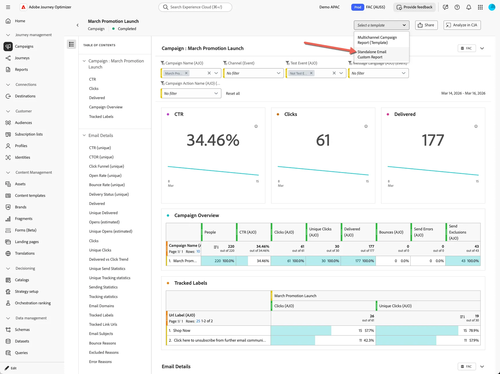Click the Share button
This screenshot has width=500, height=374.
click(x=426, y=25)
